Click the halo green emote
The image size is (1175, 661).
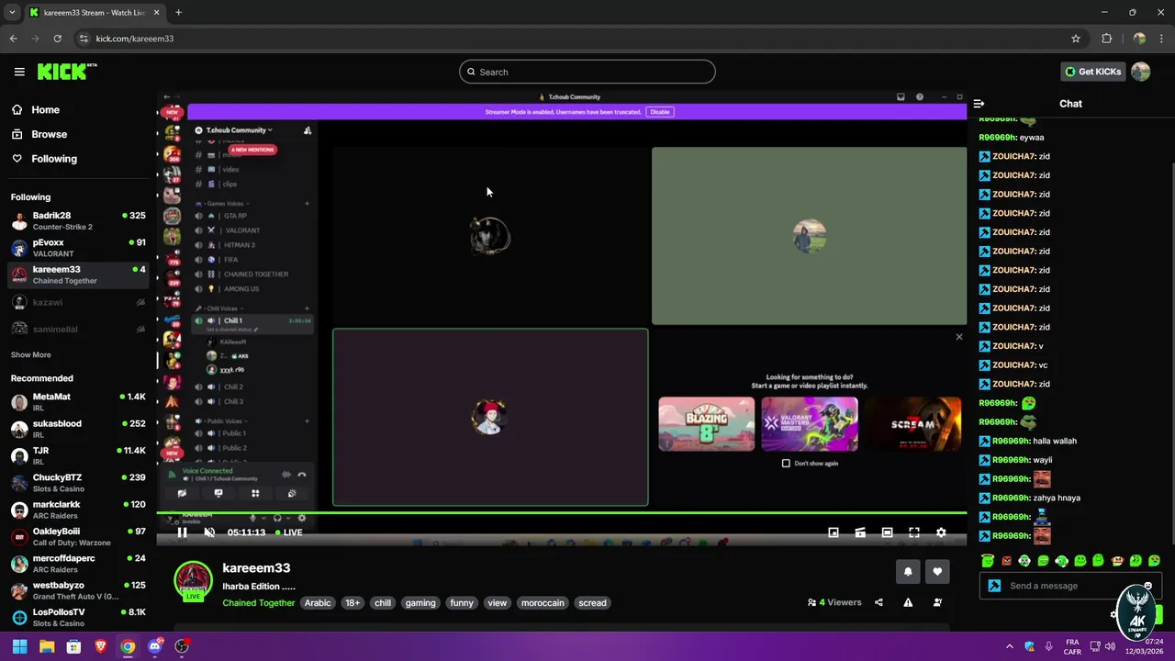(988, 561)
